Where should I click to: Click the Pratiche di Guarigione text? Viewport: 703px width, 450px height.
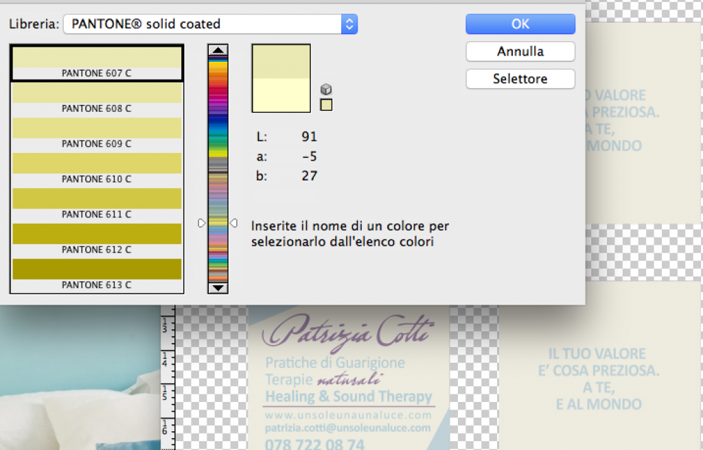click(335, 363)
